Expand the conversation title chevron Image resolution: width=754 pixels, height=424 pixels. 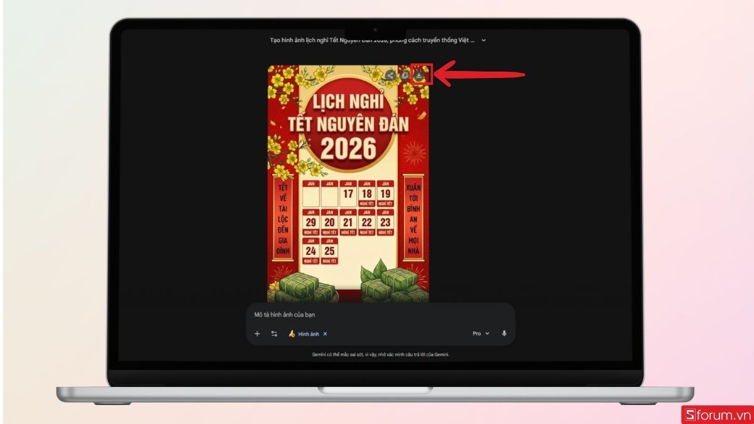pyautogui.click(x=483, y=40)
